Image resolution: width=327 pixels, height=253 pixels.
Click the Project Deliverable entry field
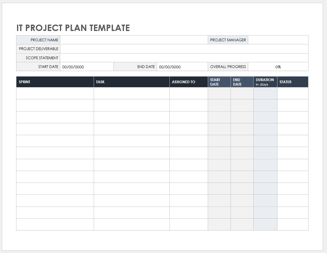click(184, 49)
